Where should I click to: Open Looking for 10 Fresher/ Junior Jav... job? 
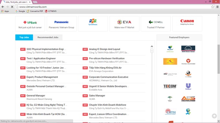coord(46,68)
